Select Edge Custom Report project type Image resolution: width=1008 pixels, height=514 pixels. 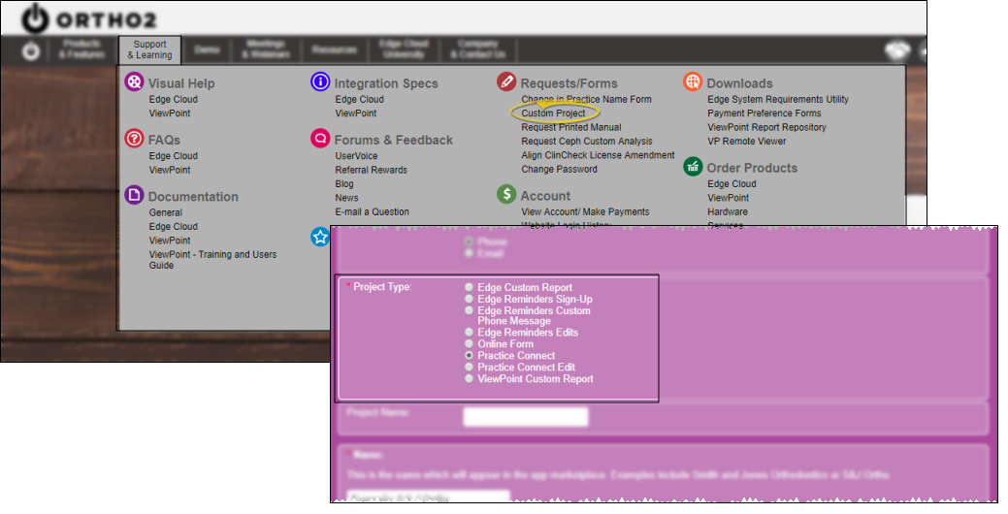470,288
